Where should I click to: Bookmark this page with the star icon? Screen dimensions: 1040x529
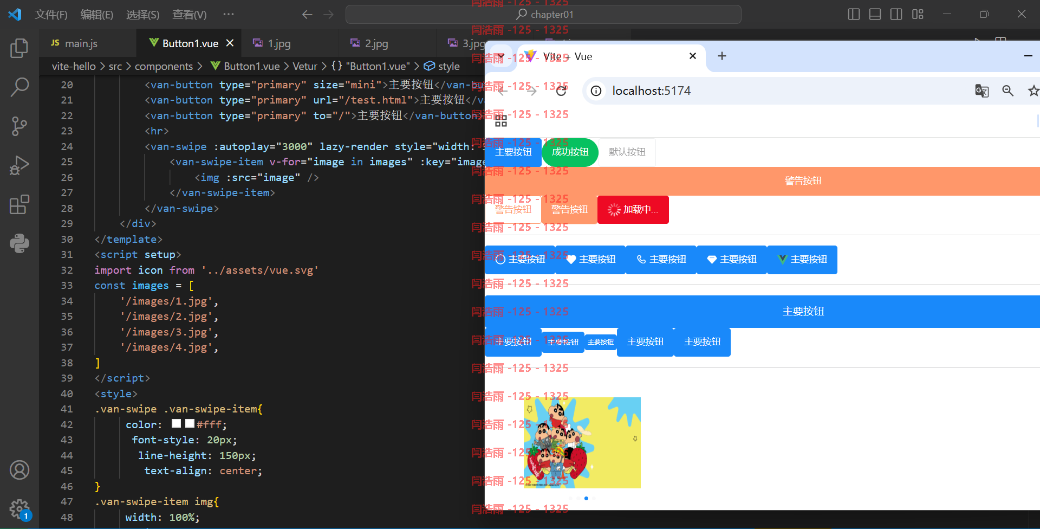(1033, 91)
